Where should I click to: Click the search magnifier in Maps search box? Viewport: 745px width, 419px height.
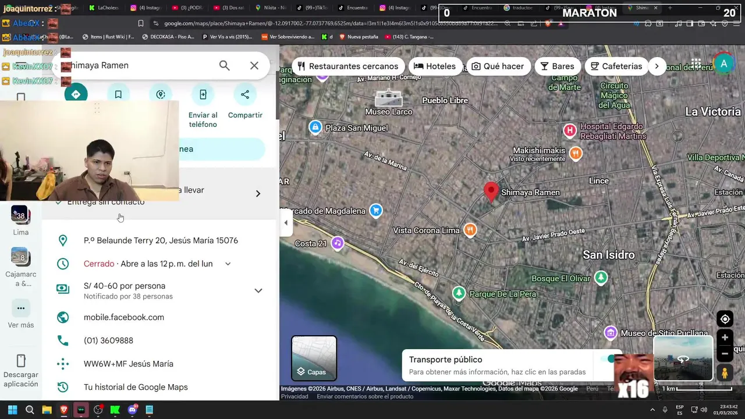[224, 65]
